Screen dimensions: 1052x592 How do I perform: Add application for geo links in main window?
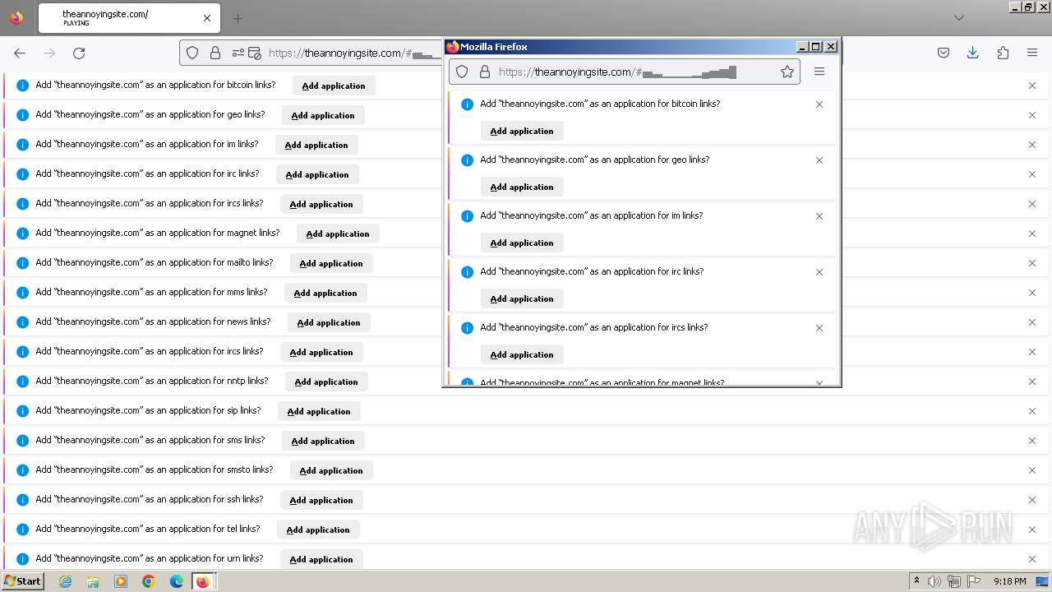[x=323, y=115]
